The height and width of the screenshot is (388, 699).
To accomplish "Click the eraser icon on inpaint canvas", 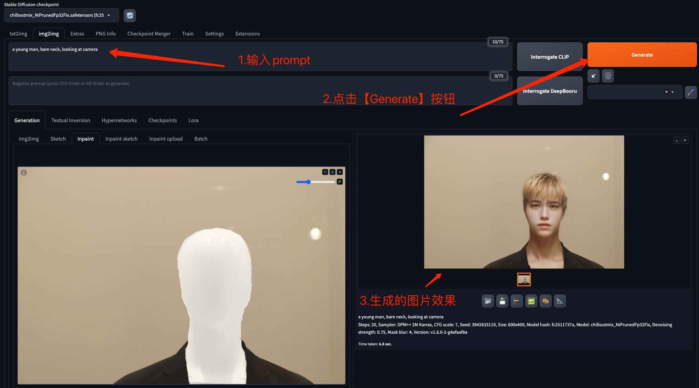I will 332,172.
